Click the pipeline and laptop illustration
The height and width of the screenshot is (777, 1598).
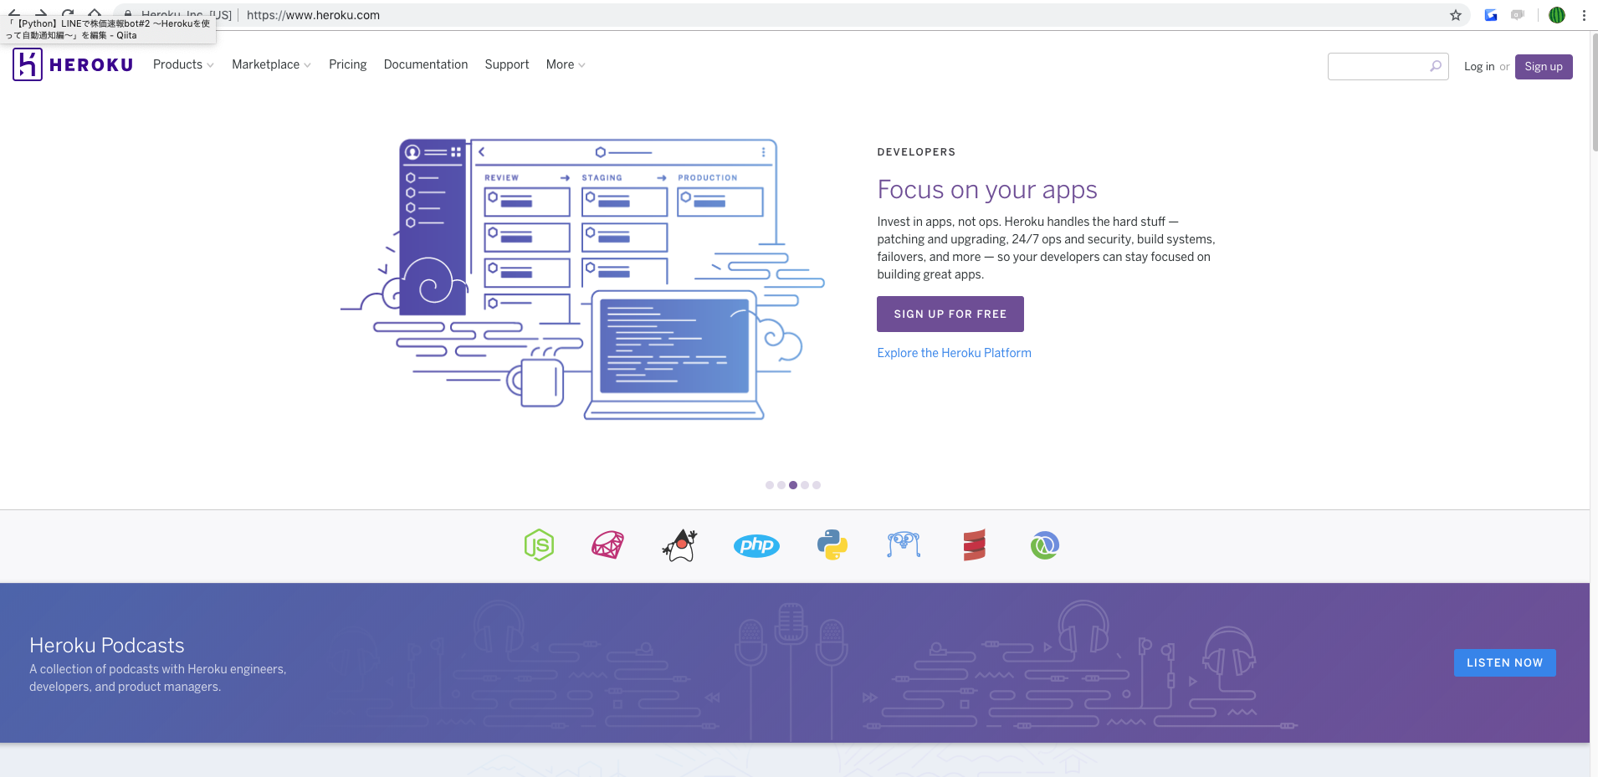[583, 279]
